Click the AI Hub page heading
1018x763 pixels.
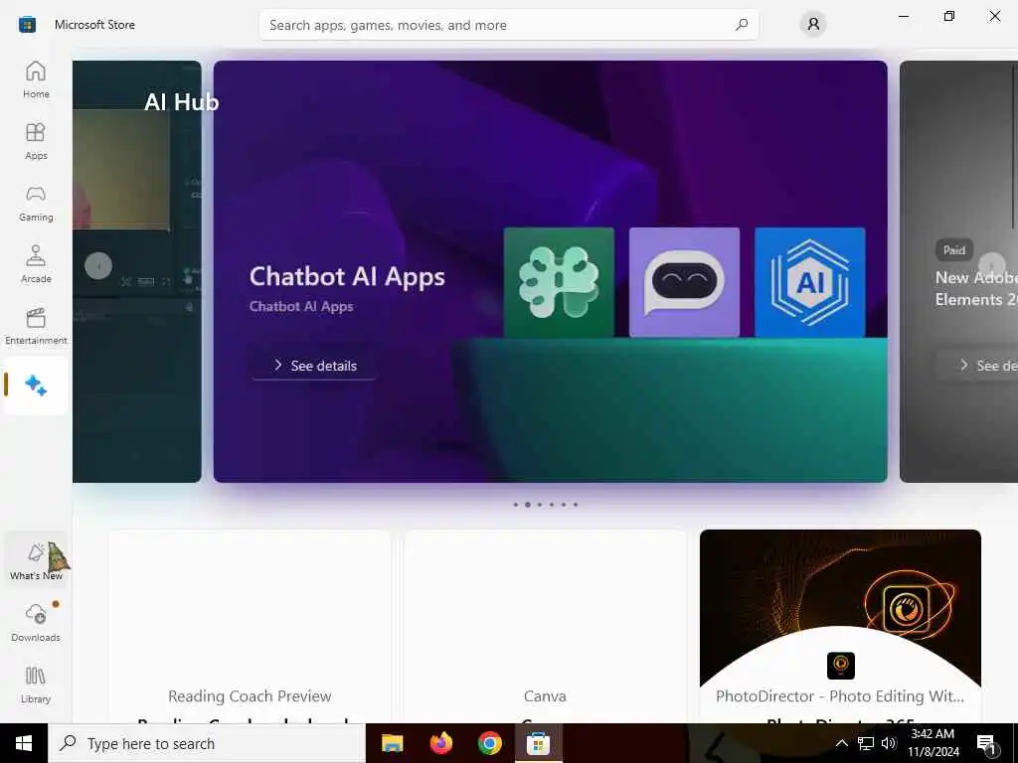click(x=181, y=102)
